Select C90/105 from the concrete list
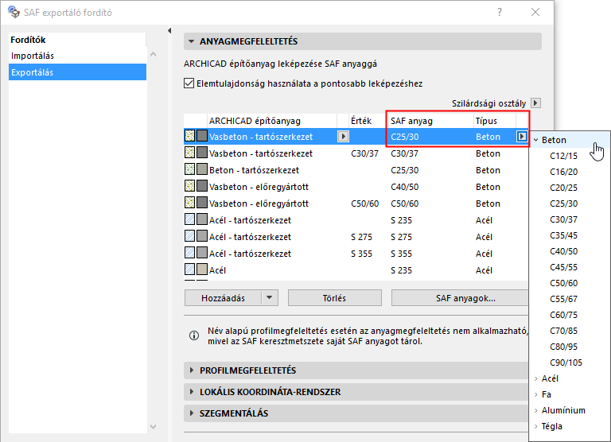The image size is (611, 442). click(566, 363)
